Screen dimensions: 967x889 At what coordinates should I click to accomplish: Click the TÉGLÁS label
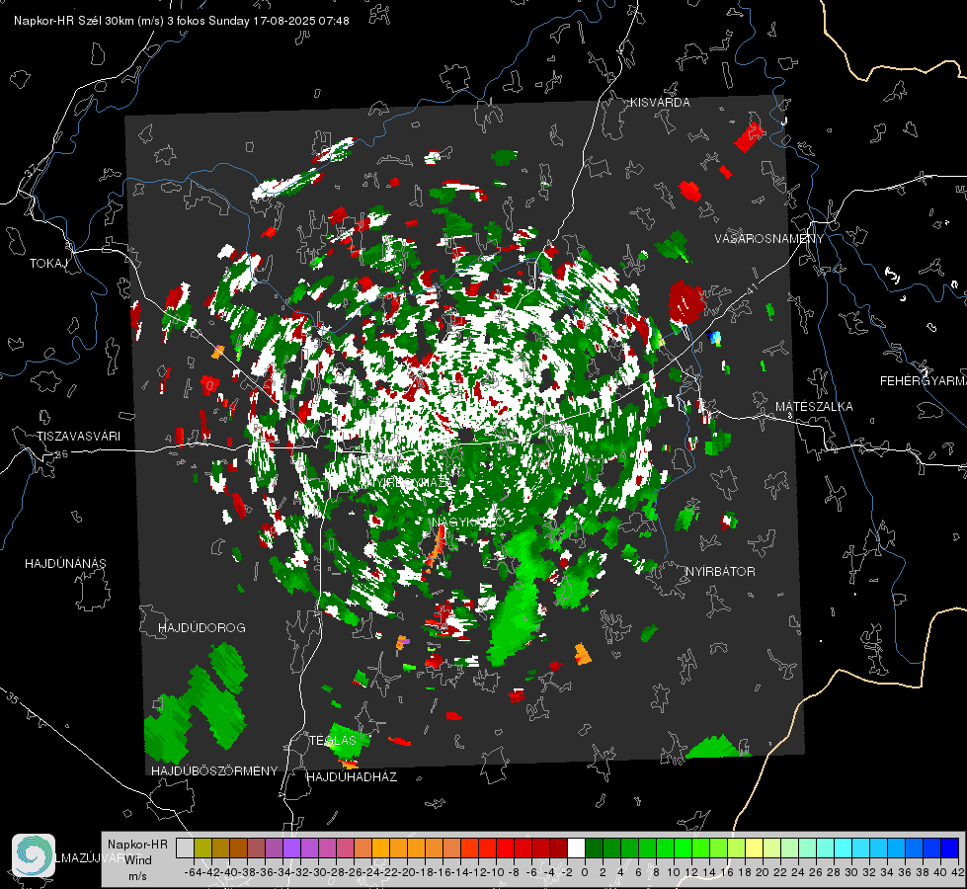(333, 740)
